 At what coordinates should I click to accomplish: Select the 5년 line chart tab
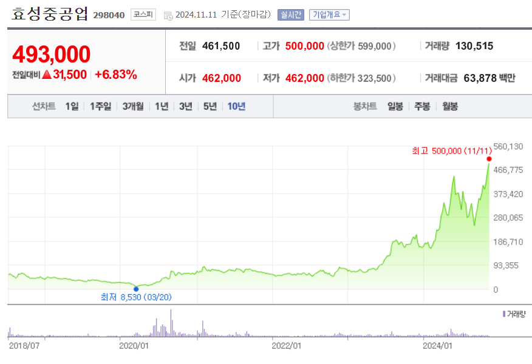click(210, 106)
